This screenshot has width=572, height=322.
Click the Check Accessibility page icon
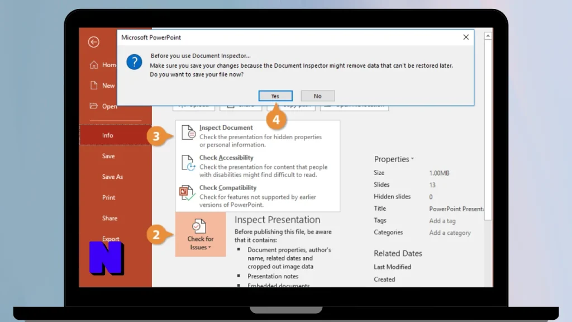[x=189, y=163]
